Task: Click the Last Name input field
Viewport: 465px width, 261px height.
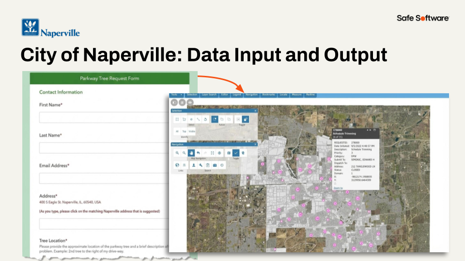Action: coord(104,148)
